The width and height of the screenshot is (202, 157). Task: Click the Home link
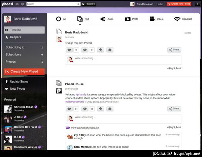(160, 4)
